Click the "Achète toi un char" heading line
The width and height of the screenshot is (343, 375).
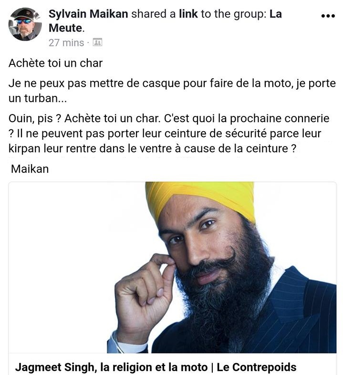pos(55,63)
